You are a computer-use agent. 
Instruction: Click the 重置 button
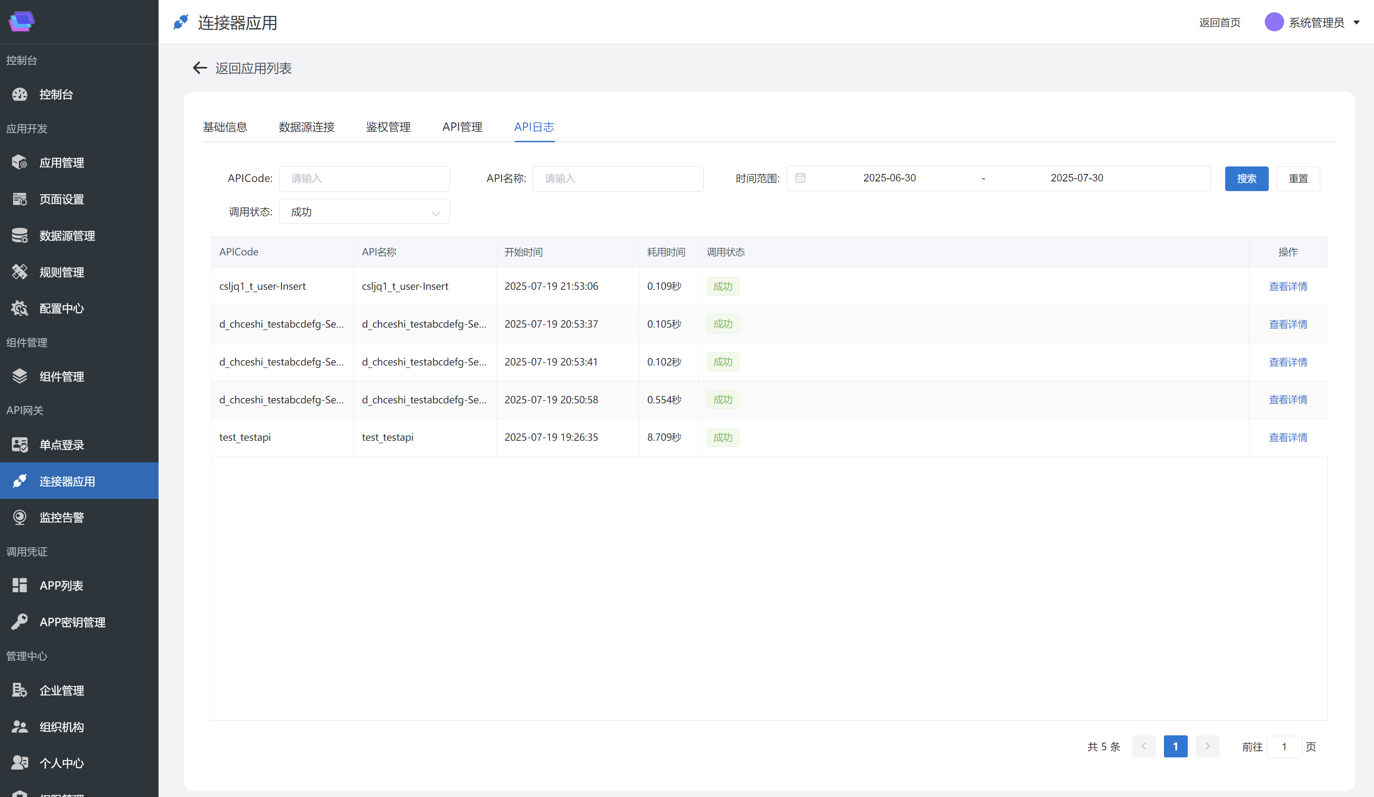click(1298, 179)
